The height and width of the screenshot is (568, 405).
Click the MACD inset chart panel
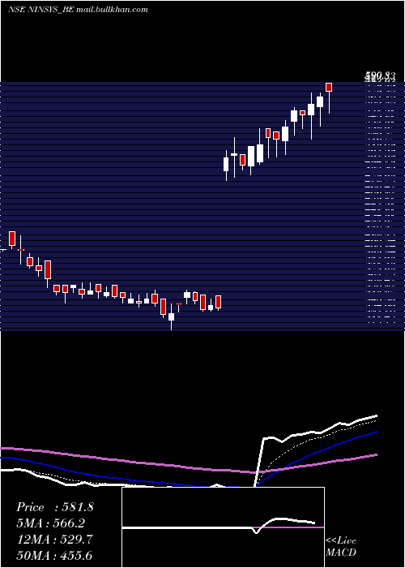click(223, 527)
